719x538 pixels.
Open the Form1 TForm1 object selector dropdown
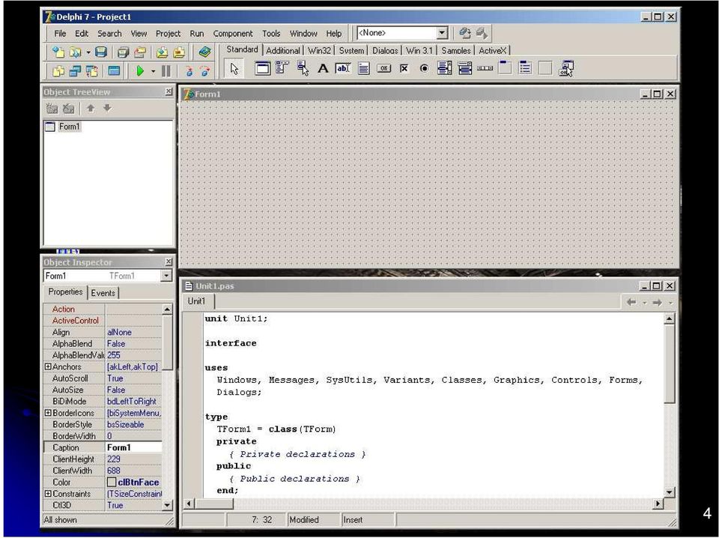(166, 276)
